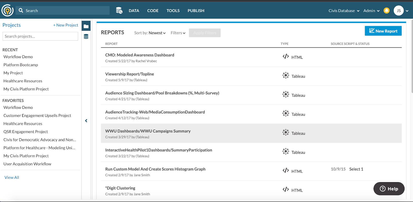Viewport: 413px width, 202px height.
Task: Open User Acquisition Workflow project
Action: 27,164
